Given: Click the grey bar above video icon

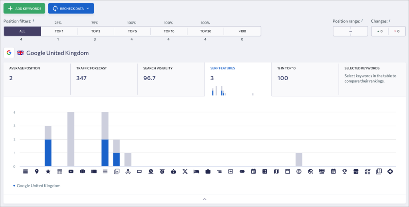Looking at the screenshot, I should (x=71, y=139).
